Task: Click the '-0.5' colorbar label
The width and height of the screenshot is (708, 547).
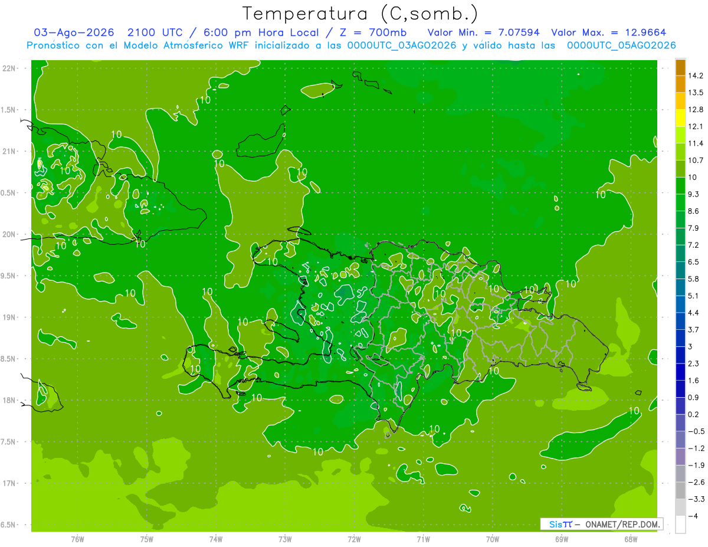Action: pyautogui.click(x=696, y=431)
